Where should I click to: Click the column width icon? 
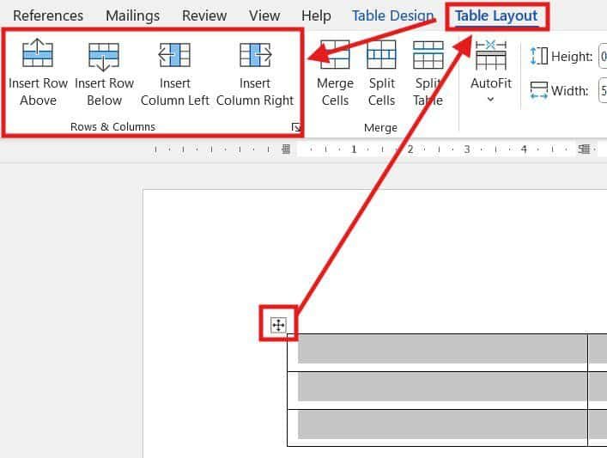538,90
